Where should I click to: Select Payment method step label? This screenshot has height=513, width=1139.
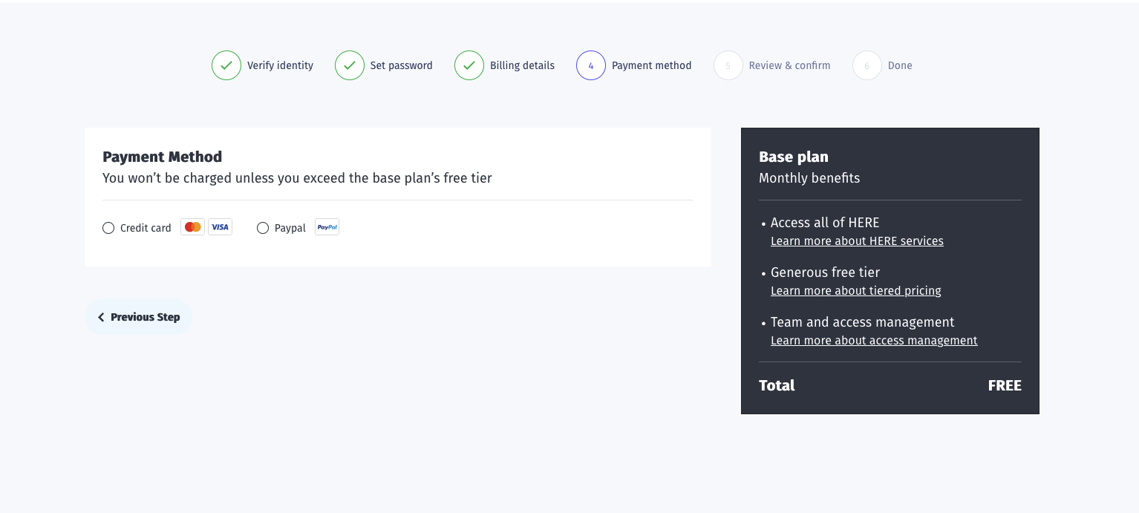click(652, 65)
